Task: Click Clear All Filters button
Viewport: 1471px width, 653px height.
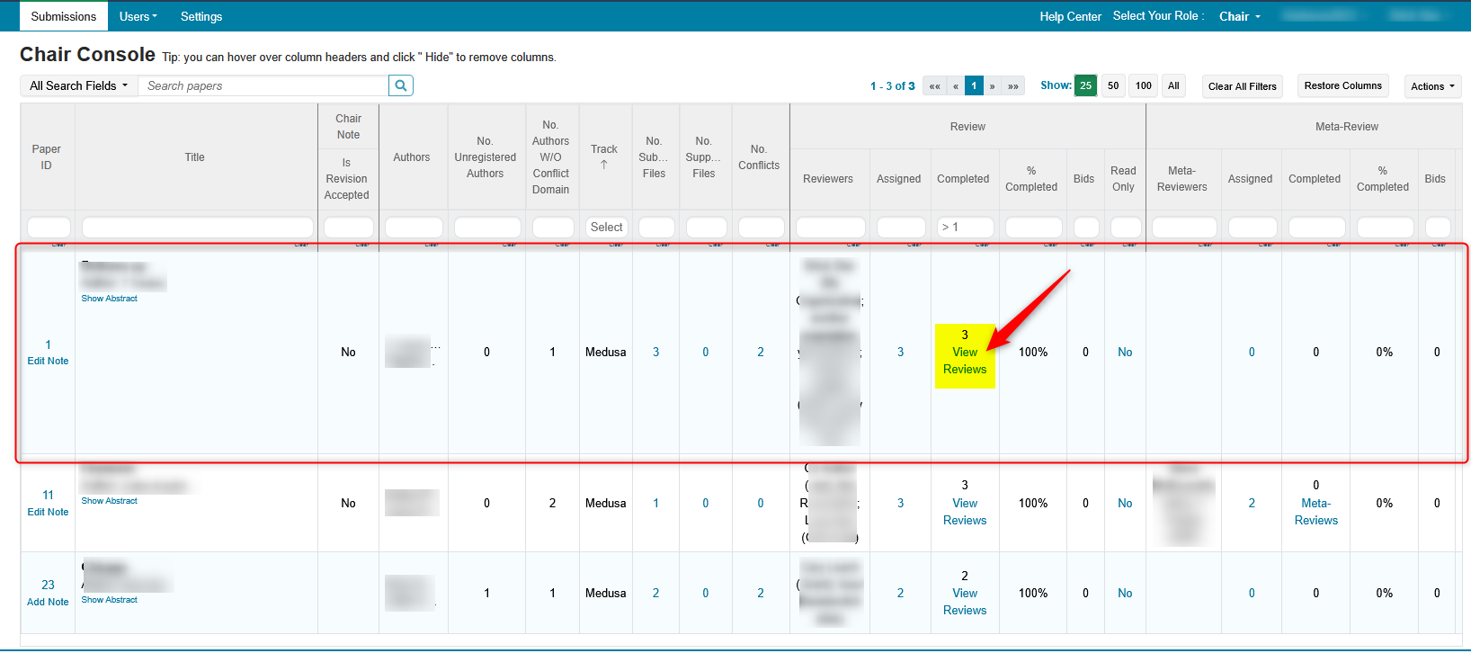Action: (x=1242, y=86)
